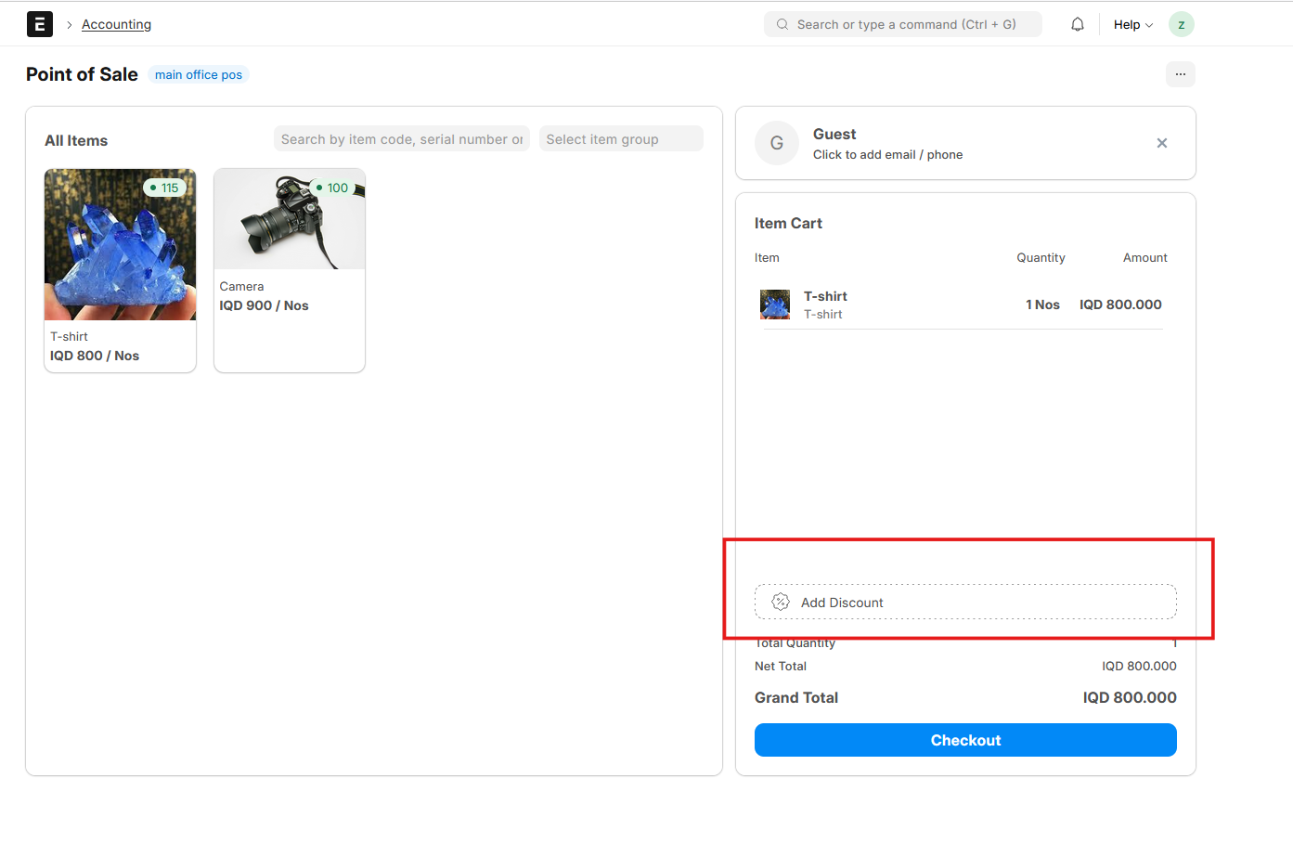This screenshot has height=843, width=1293.
Task: Open the ellipsis menu for Point of Sale
Action: click(1180, 74)
